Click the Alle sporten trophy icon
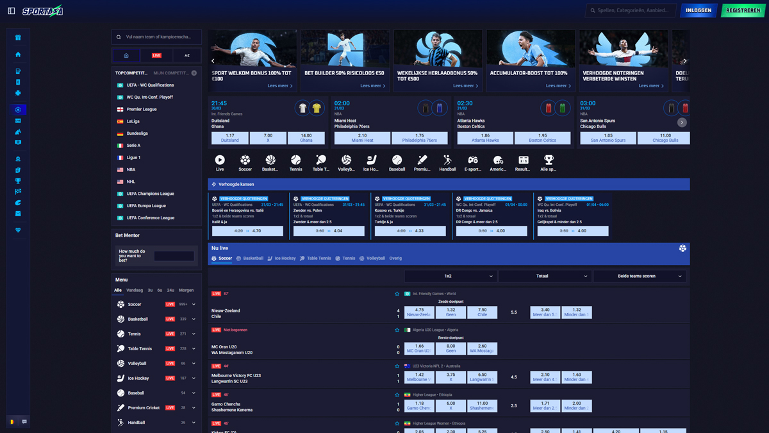This screenshot has height=433, width=769. [548, 160]
